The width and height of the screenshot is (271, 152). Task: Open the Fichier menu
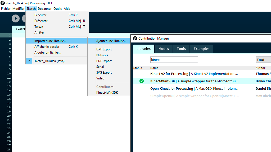pos(6,9)
